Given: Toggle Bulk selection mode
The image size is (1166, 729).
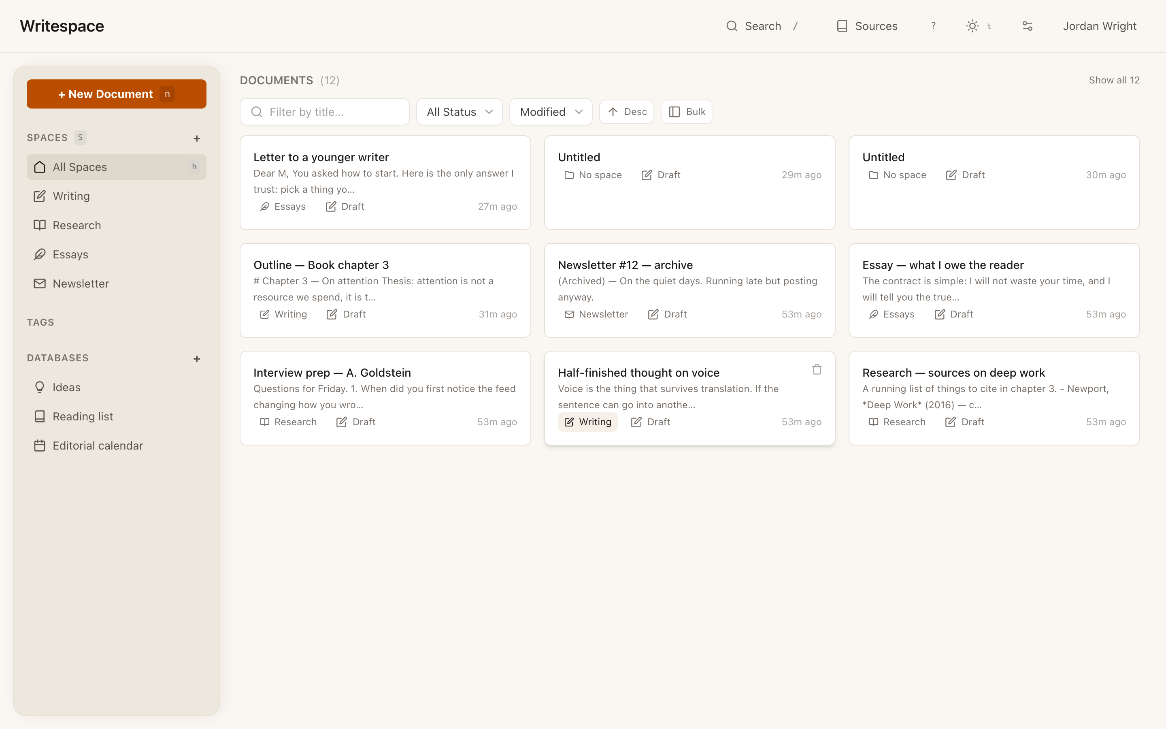Looking at the screenshot, I should pos(687,111).
